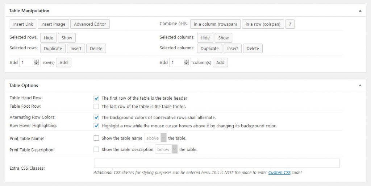Collapse the Table Options panel
The height and width of the screenshot is (186, 371).
pyautogui.click(x=360, y=86)
